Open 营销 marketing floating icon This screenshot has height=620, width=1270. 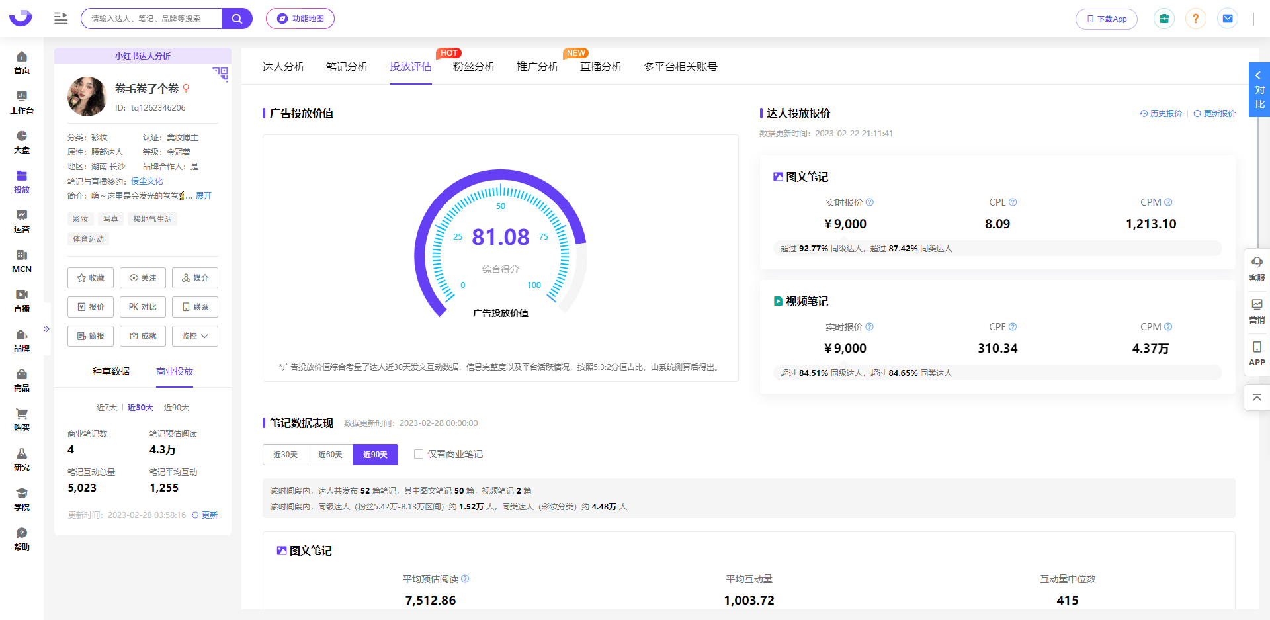(x=1257, y=312)
